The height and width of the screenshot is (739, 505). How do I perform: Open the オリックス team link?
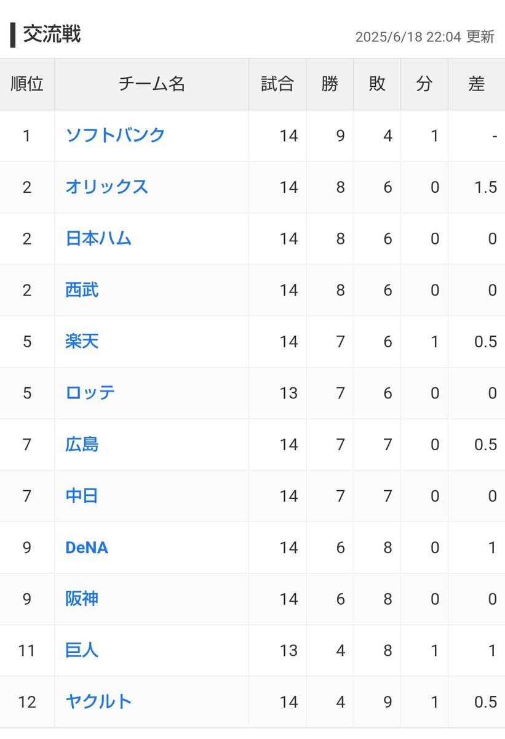click(106, 187)
